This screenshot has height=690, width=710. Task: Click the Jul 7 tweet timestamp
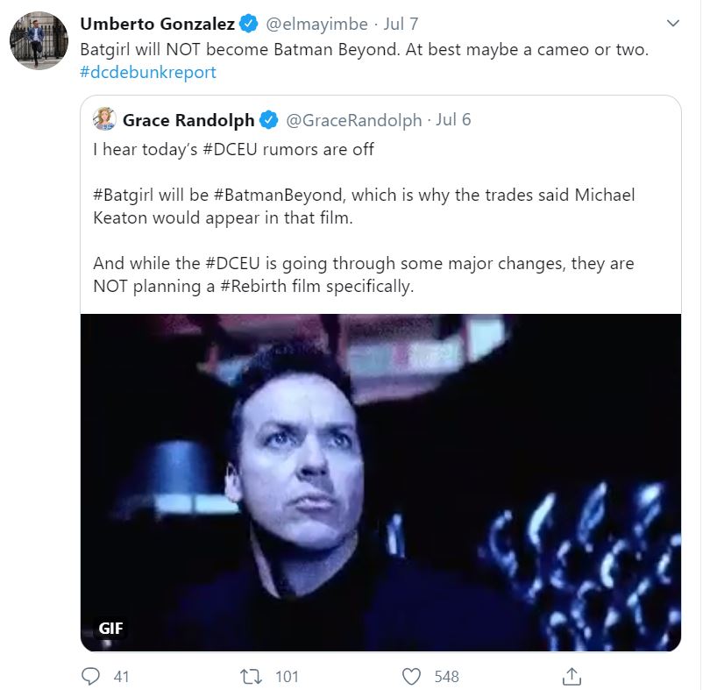[x=401, y=24]
